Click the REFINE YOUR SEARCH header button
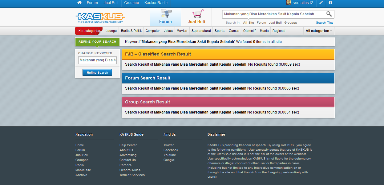This screenshot has width=384, height=185. pyautogui.click(x=97, y=42)
